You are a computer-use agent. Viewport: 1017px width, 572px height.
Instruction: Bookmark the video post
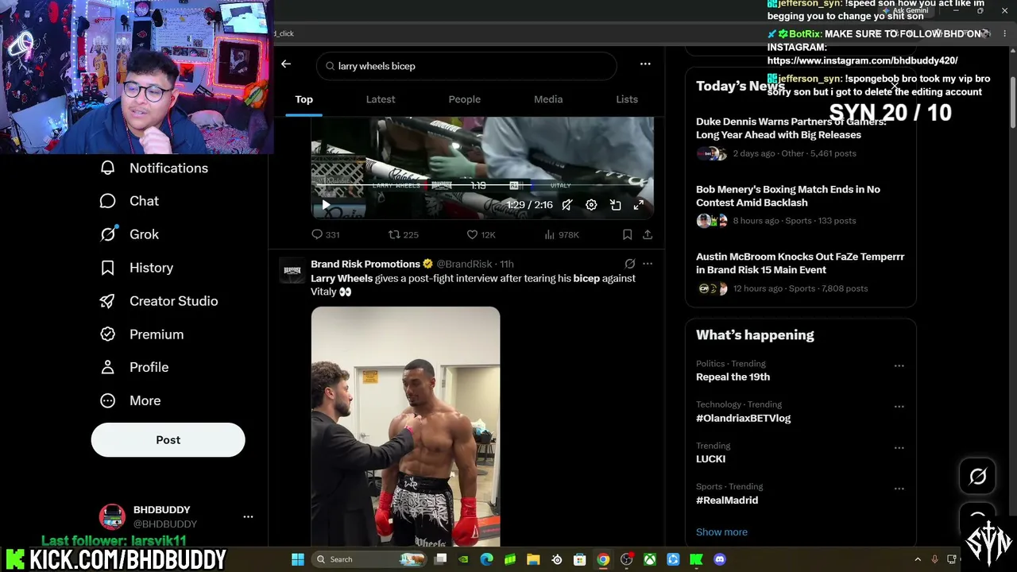coord(627,234)
